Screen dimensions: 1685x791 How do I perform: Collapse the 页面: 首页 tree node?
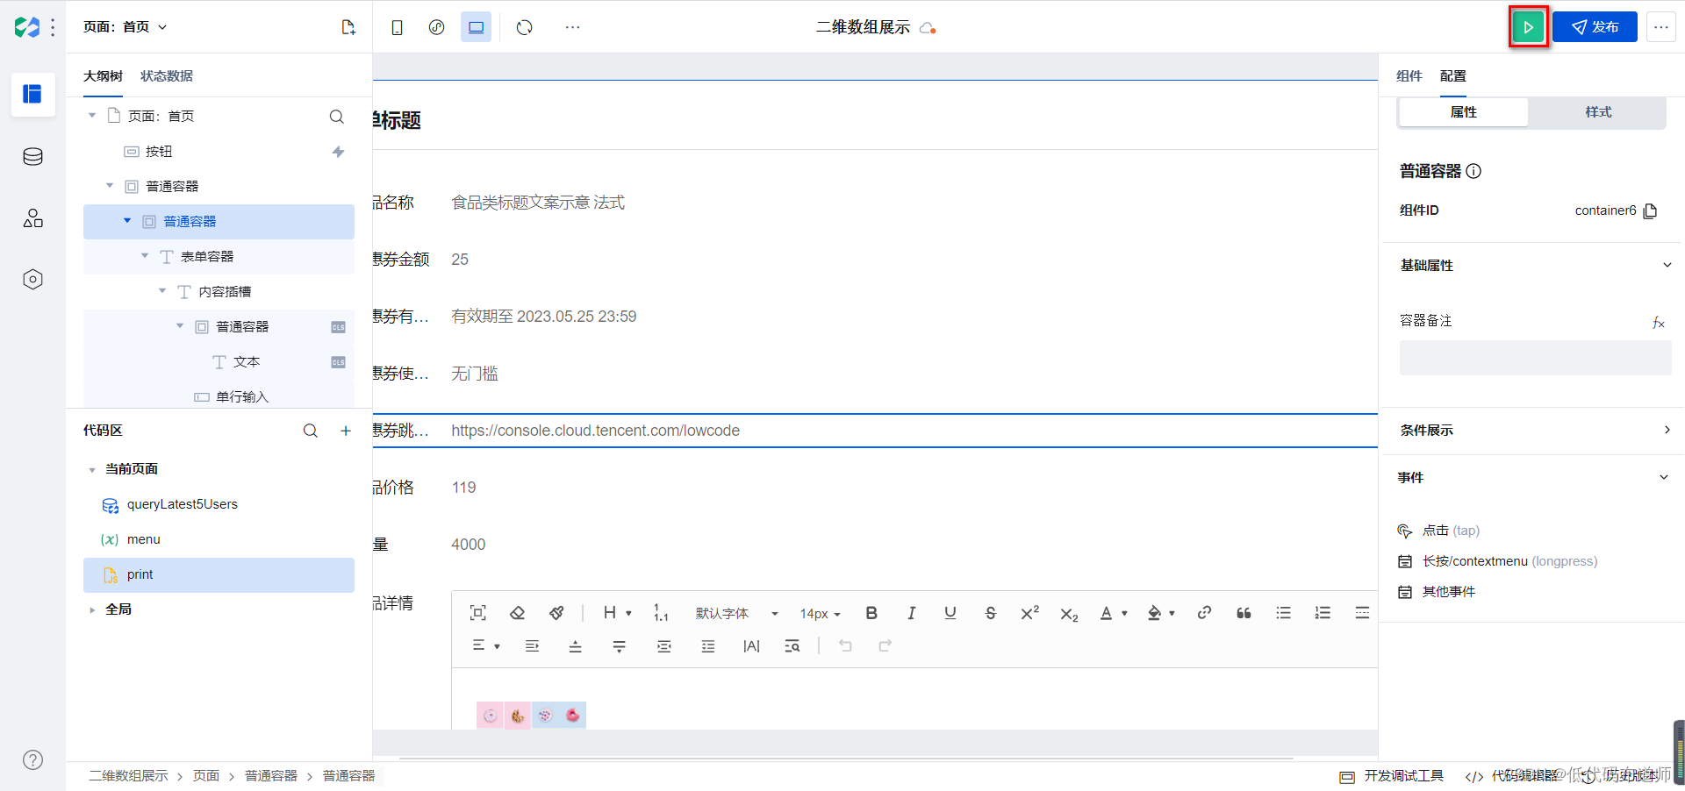click(92, 116)
